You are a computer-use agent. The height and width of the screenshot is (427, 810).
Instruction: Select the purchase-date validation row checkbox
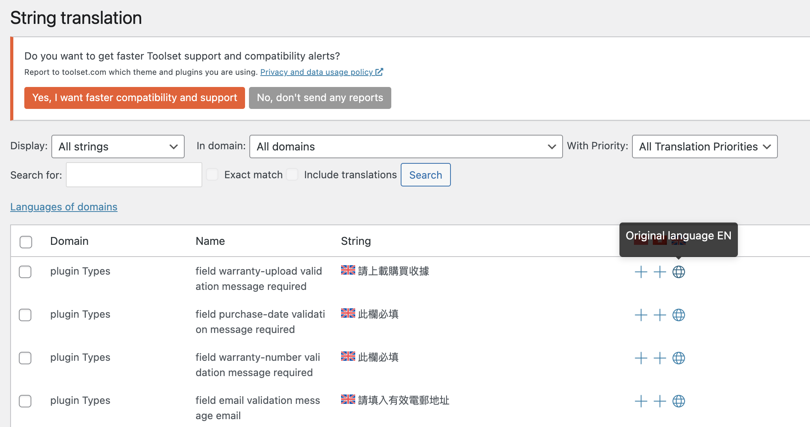point(25,315)
